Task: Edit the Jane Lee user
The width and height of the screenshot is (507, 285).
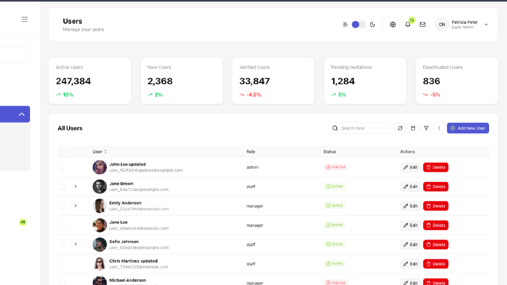Action: pyautogui.click(x=410, y=225)
